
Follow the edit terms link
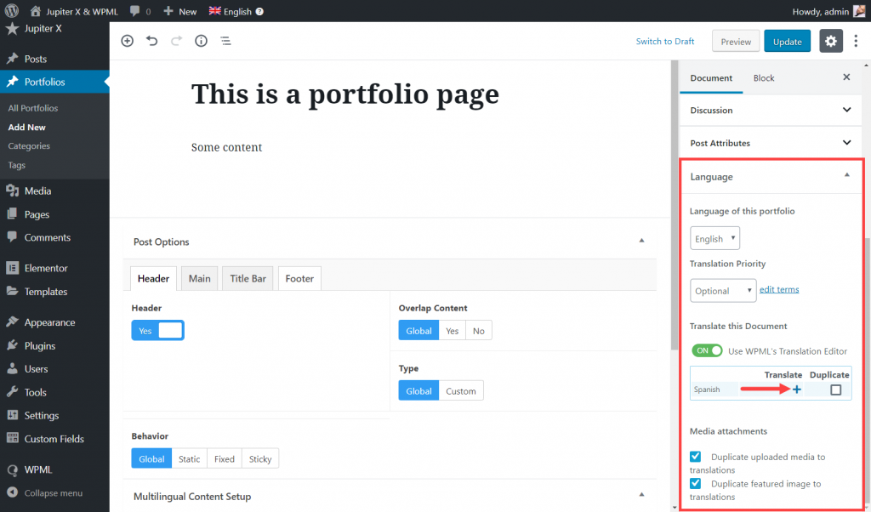[x=779, y=289]
